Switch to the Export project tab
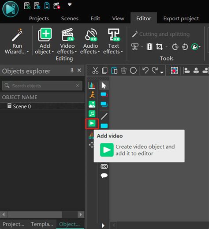 pos(181,19)
